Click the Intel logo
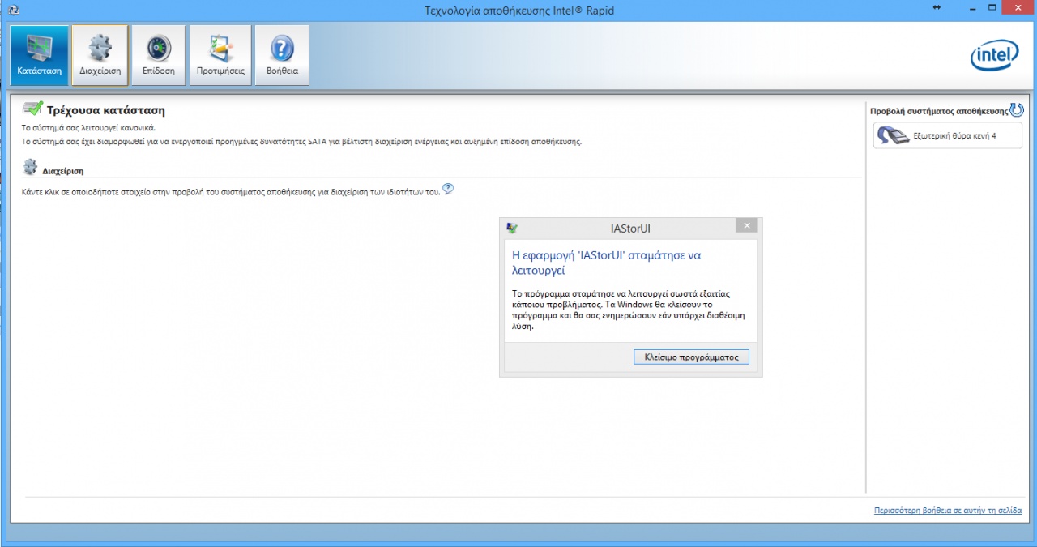Viewport: 1037px width, 547px height. pyautogui.click(x=994, y=56)
